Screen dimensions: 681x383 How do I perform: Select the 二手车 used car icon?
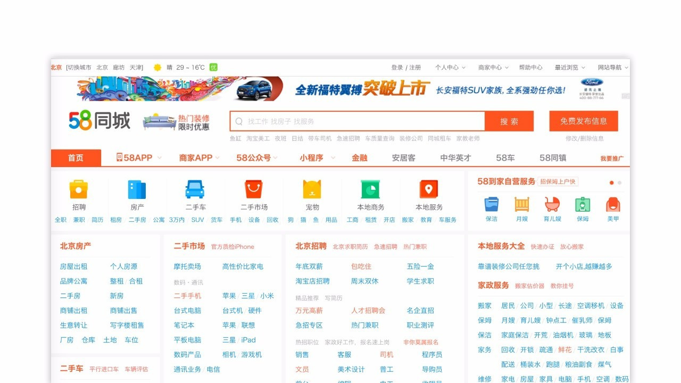coord(195,189)
